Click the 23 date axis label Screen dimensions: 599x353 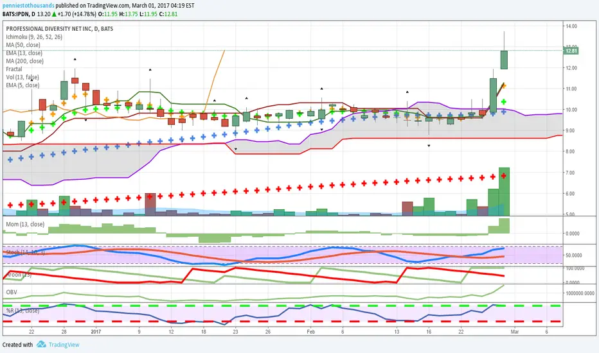pyautogui.click(x=236, y=332)
